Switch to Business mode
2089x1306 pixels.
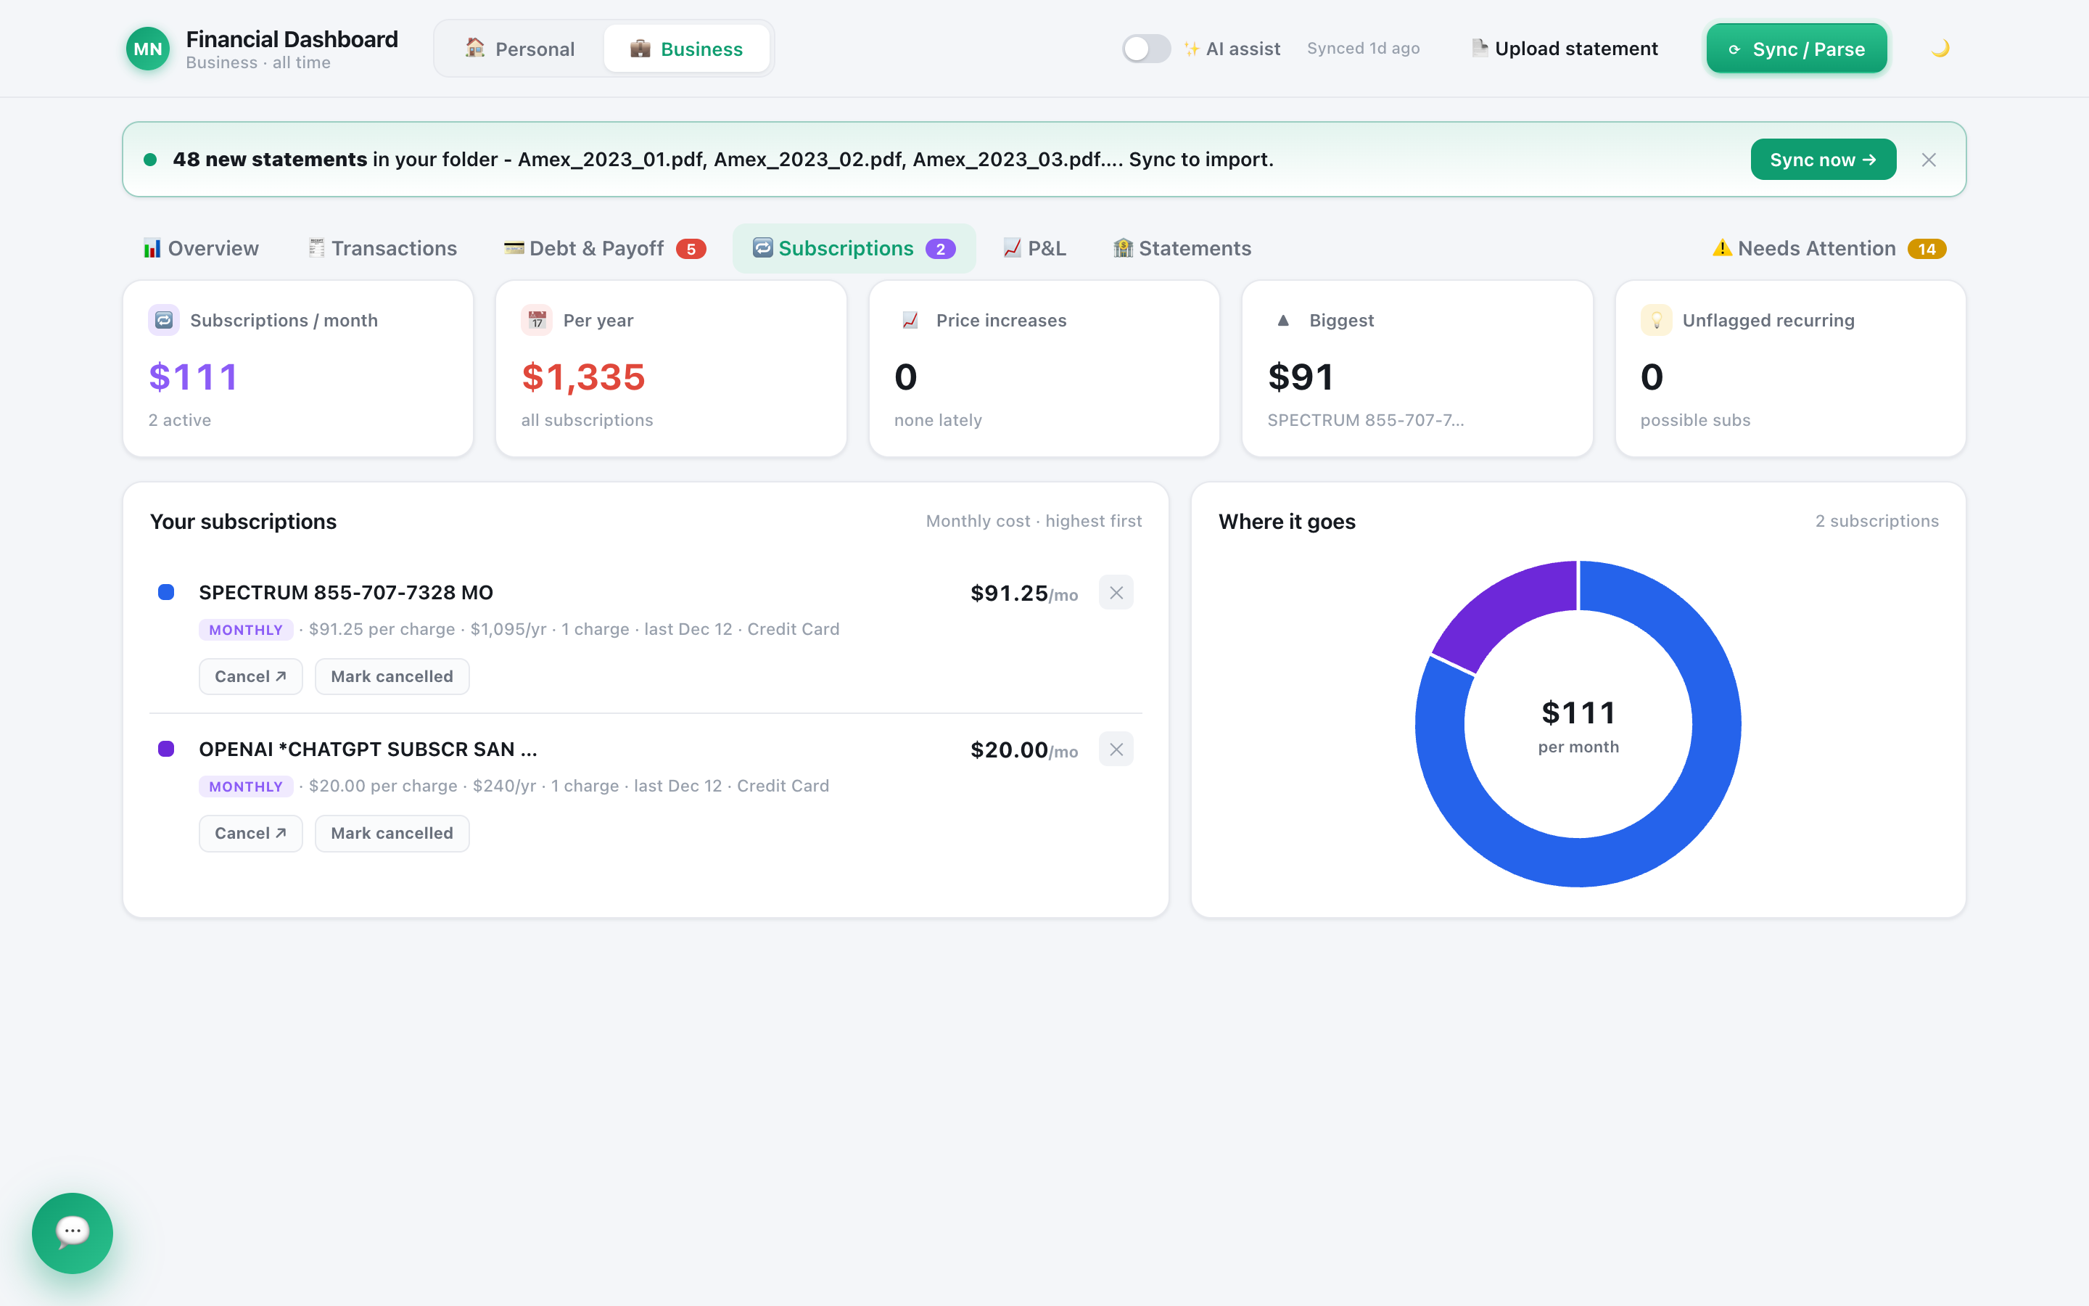pos(686,49)
